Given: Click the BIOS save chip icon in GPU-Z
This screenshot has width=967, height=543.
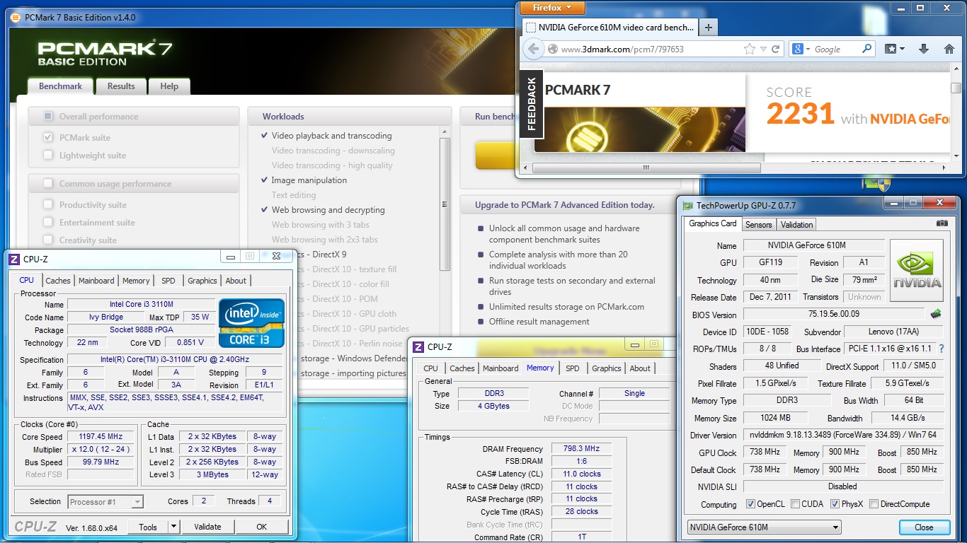Looking at the screenshot, I should click(x=936, y=314).
